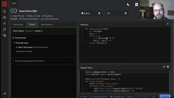Click the webcam video thumbnail
Viewport: 174px width, 98px height.
(x=157, y=10)
